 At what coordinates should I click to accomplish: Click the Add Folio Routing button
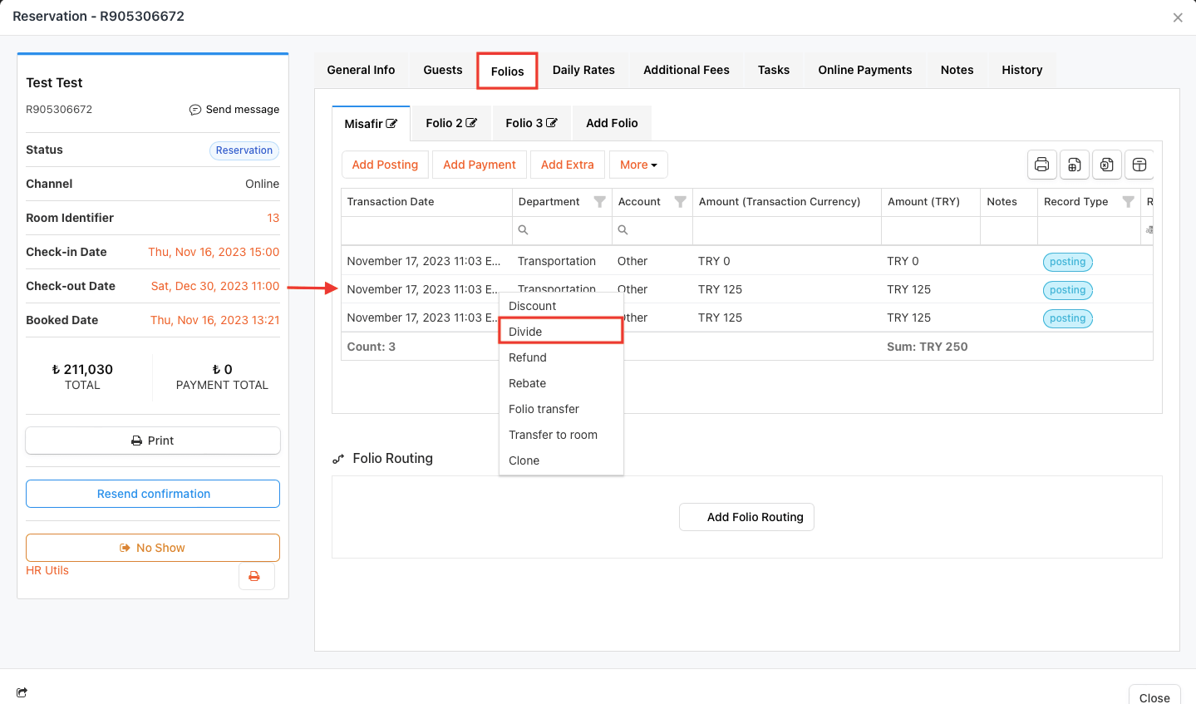[746, 517]
